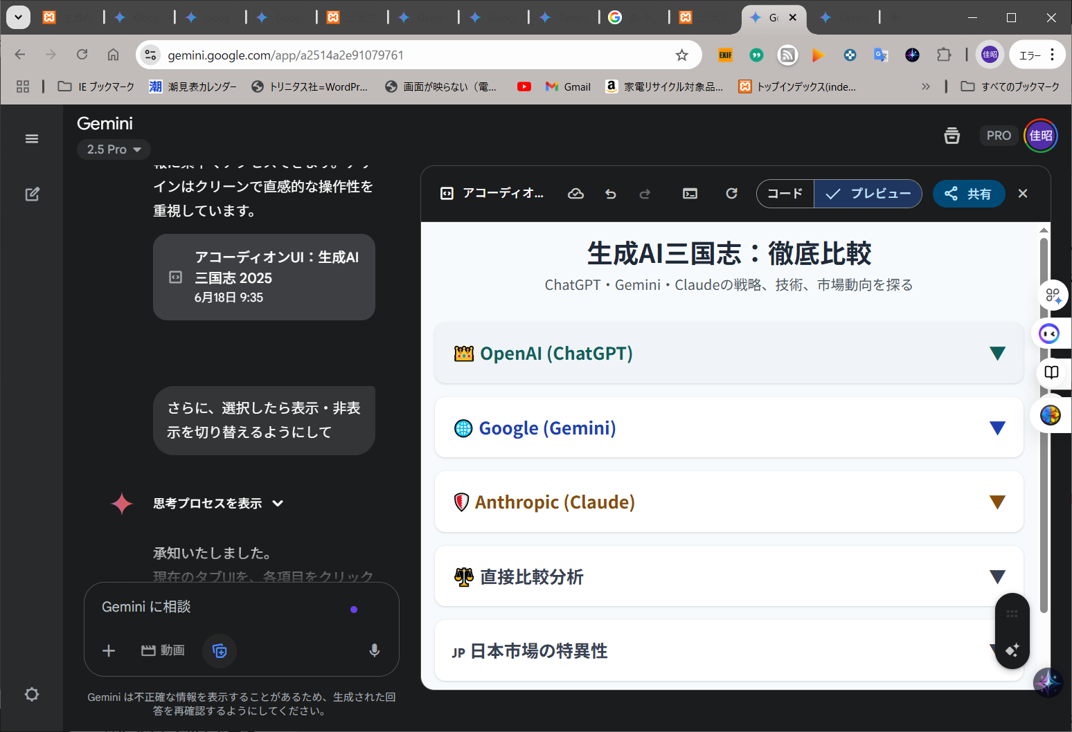This screenshot has width=1072, height=732.
Task: Open Chrome menu via エラー button
Action: click(1037, 55)
